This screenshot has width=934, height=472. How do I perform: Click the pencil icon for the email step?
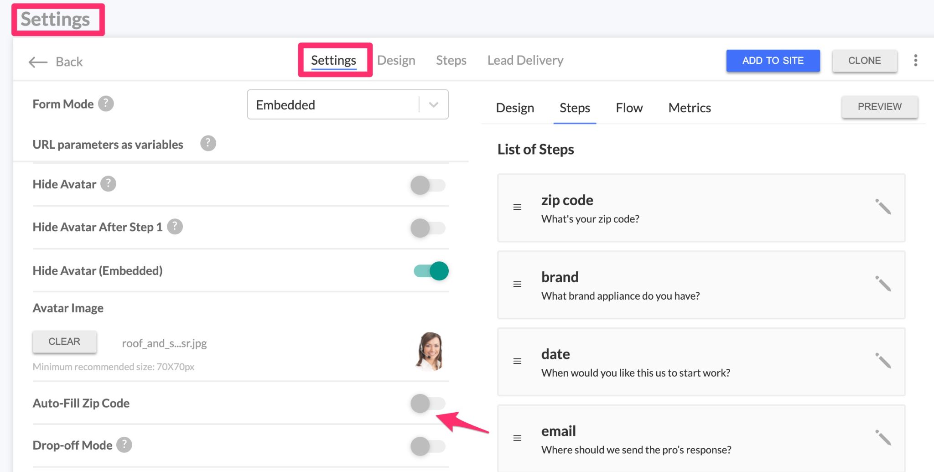(883, 438)
